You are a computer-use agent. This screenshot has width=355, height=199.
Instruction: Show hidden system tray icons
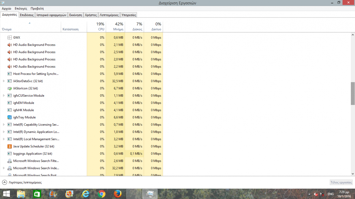(x=309, y=194)
